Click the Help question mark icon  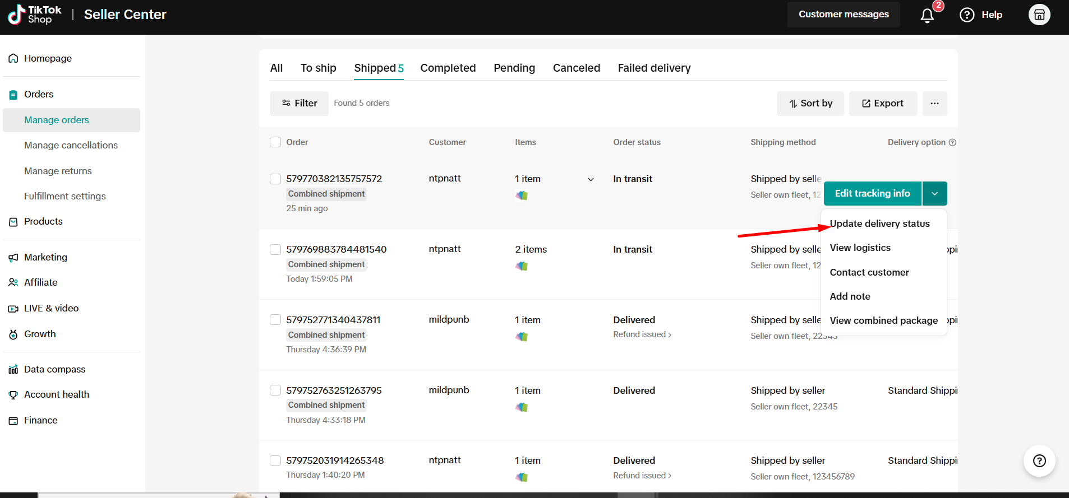coord(967,15)
